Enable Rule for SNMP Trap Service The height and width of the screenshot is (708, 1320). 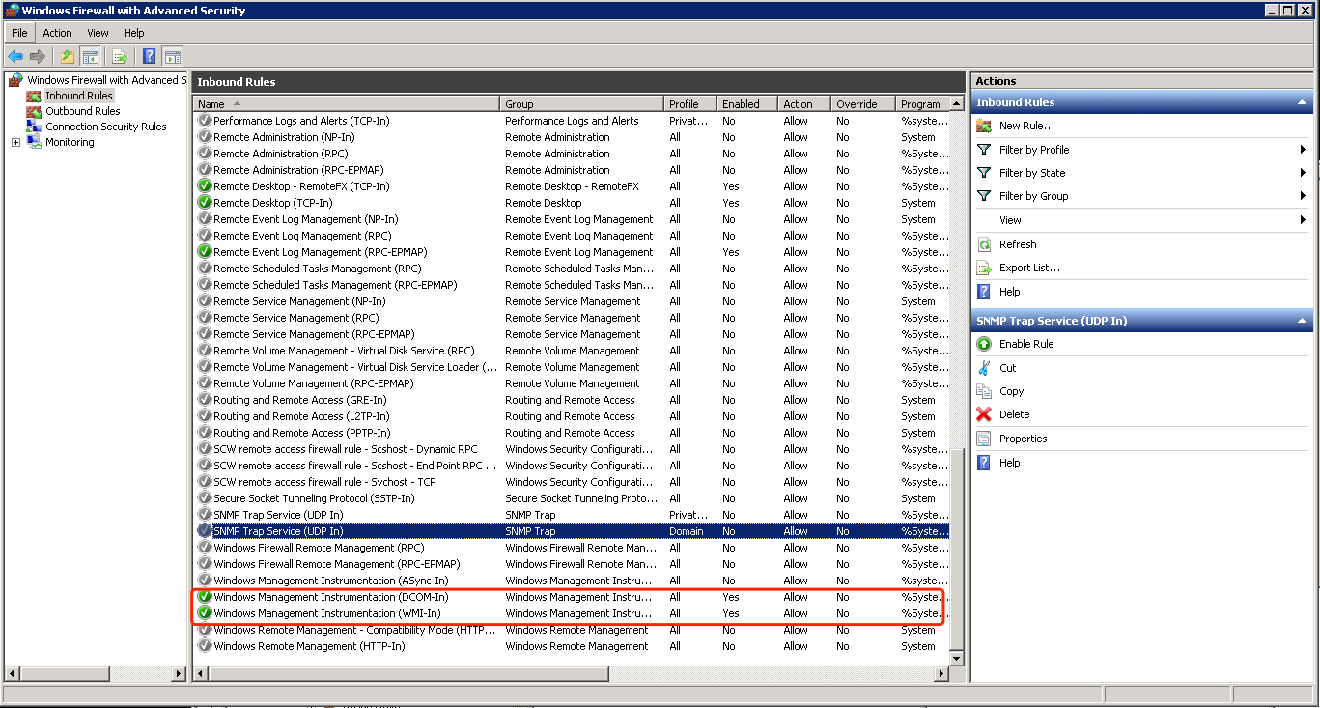(x=1025, y=344)
